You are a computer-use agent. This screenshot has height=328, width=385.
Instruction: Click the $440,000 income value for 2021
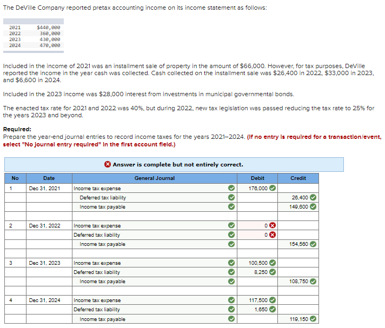pyautogui.click(x=48, y=28)
